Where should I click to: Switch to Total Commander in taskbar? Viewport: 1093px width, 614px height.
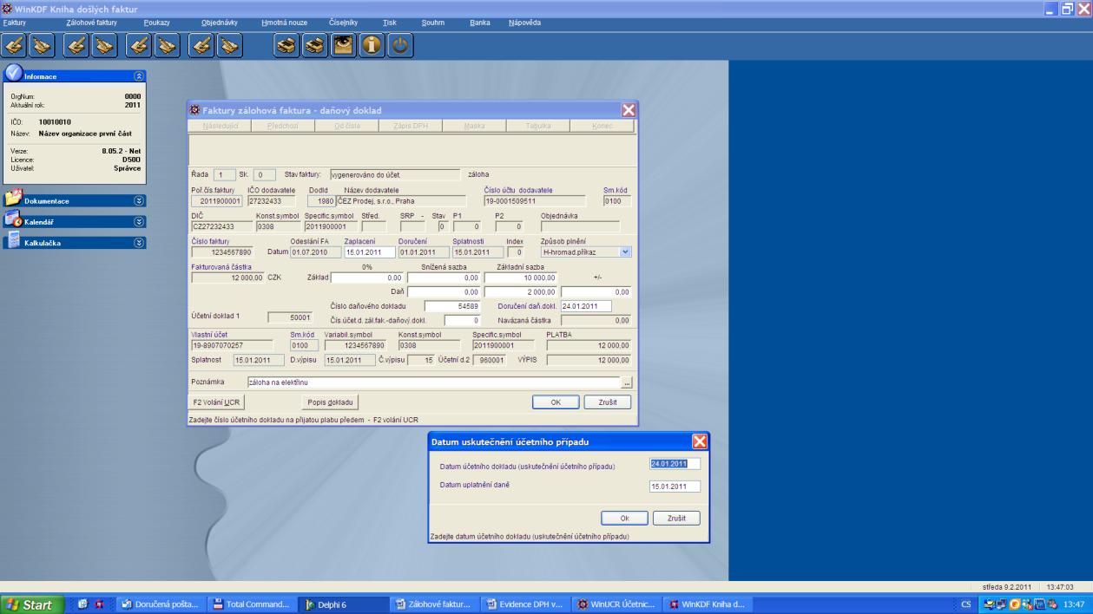(251, 604)
